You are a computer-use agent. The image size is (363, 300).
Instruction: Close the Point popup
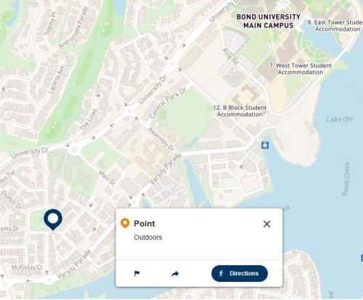click(x=266, y=224)
